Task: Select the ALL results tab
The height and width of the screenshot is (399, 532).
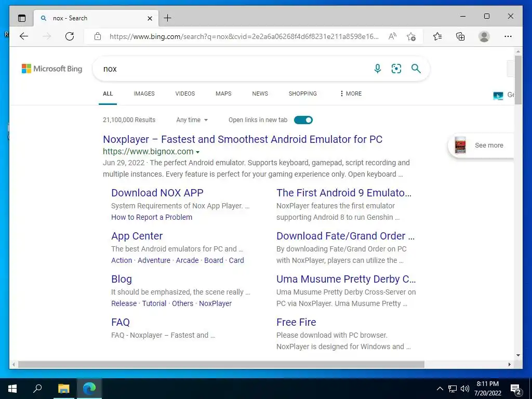Action: point(108,94)
